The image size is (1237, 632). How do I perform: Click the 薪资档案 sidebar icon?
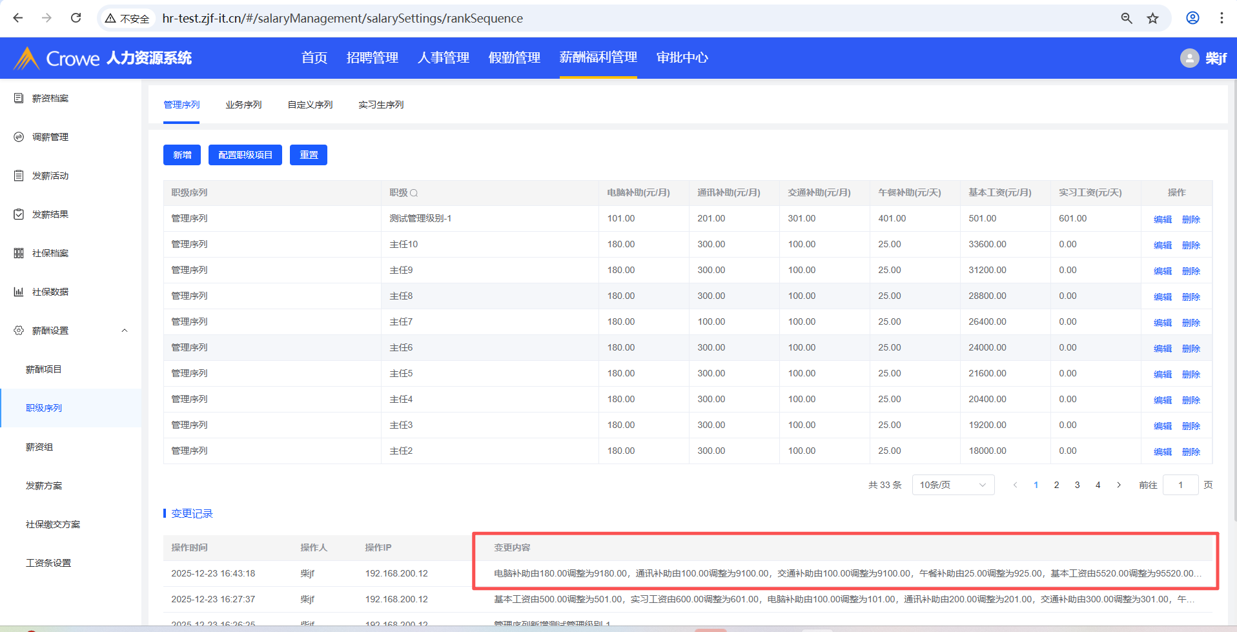pyautogui.click(x=19, y=98)
